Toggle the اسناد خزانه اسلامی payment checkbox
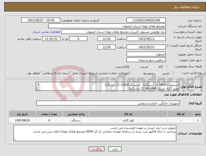Image resolution: width=206 pixels, height=156 pixels. pyautogui.click(x=131, y=73)
